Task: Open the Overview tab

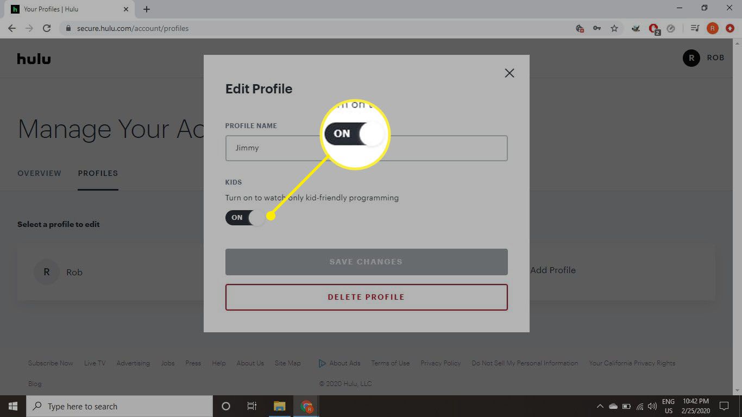Action: [x=39, y=173]
